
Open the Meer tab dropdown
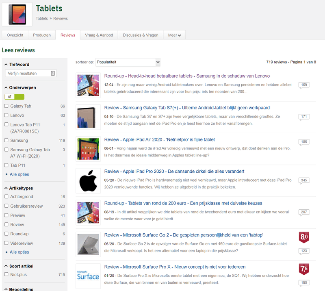click(x=175, y=35)
